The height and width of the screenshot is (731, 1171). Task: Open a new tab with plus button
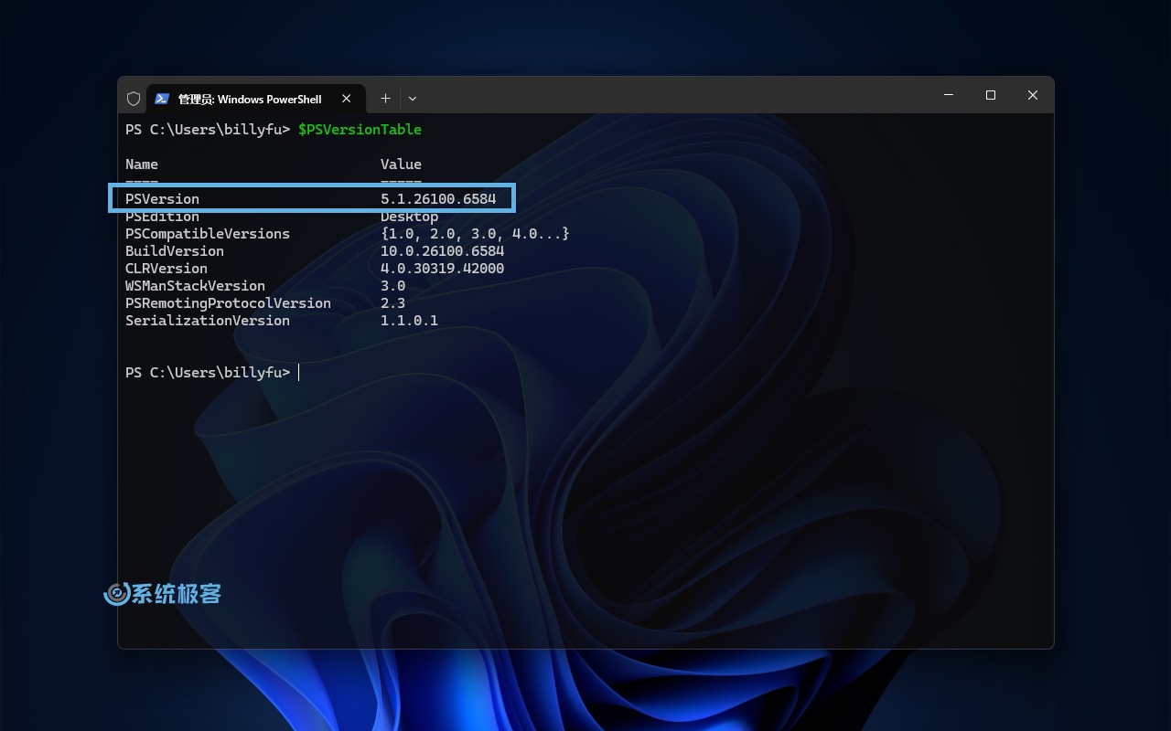[x=385, y=99]
